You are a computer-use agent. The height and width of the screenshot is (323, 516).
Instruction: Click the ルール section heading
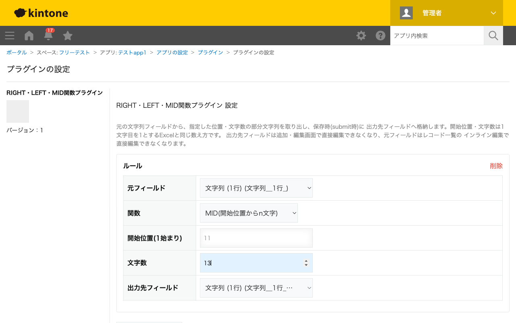coord(133,166)
